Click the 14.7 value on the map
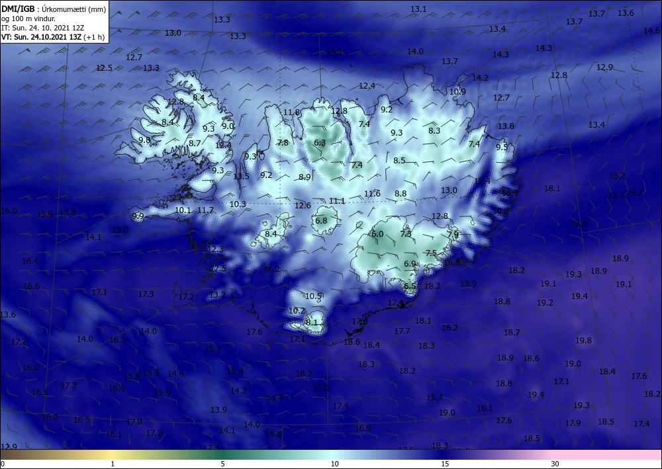This screenshot has width=662, height=469. [275, 398]
